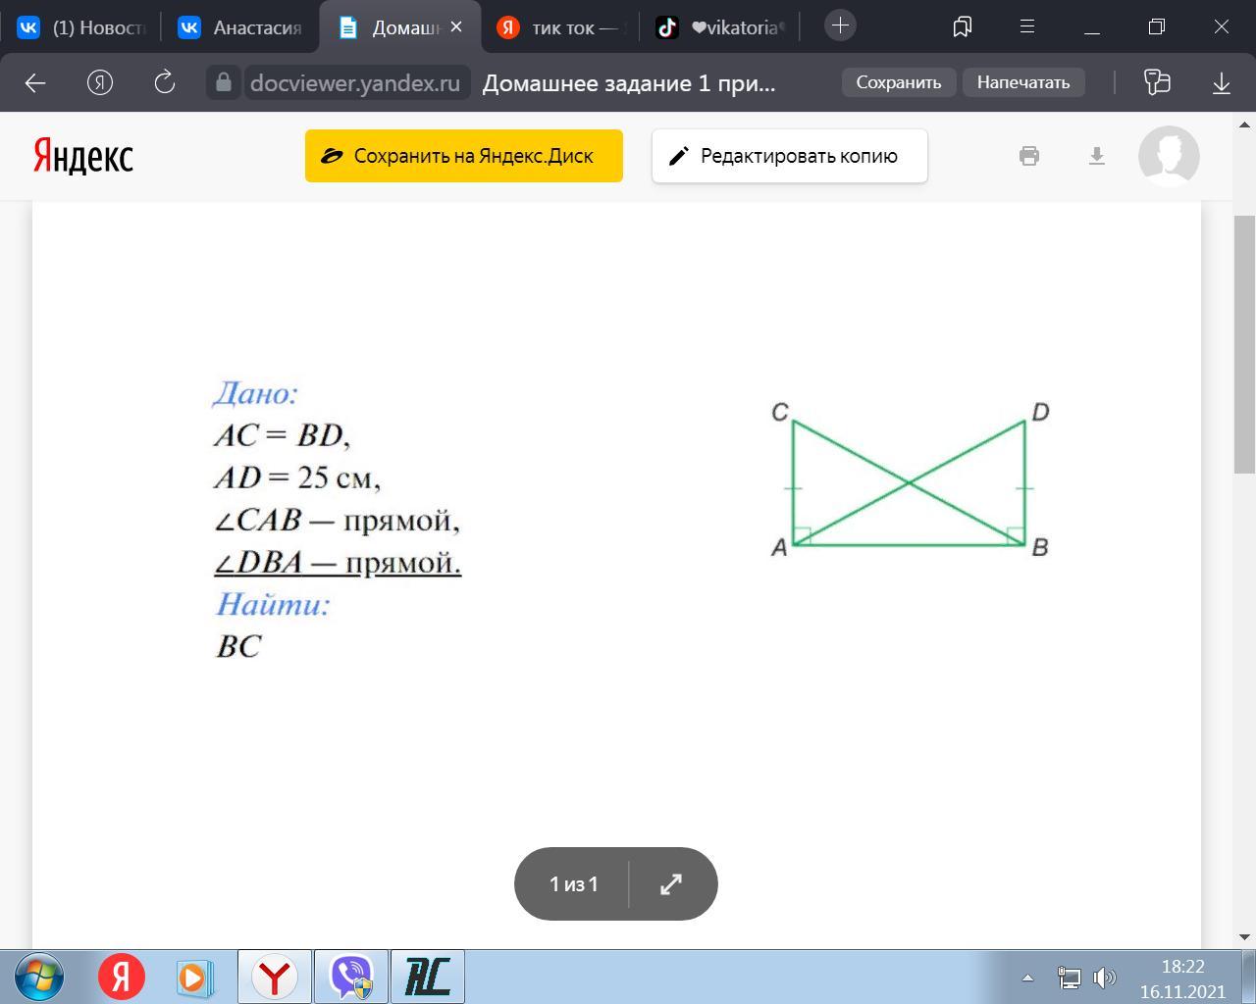Open Viber from the taskbar
This screenshot has width=1256, height=1004.
point(351,978)
